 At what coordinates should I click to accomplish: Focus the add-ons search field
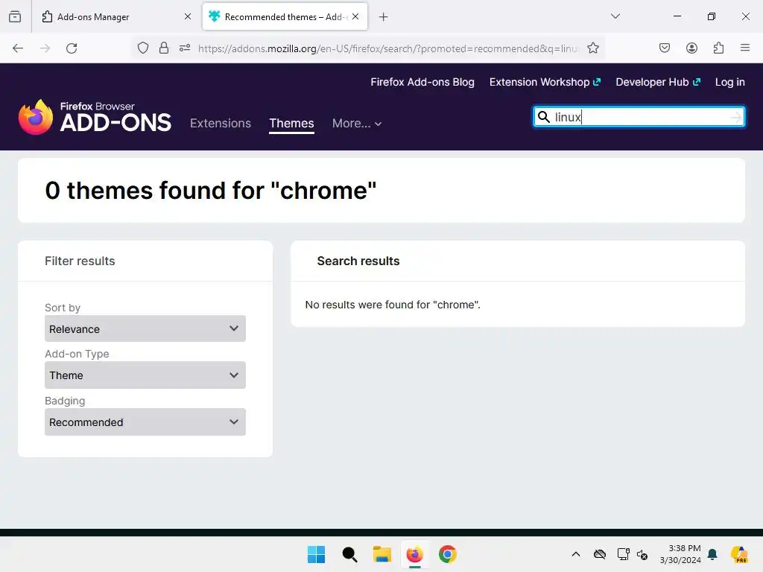pos(640,117)
